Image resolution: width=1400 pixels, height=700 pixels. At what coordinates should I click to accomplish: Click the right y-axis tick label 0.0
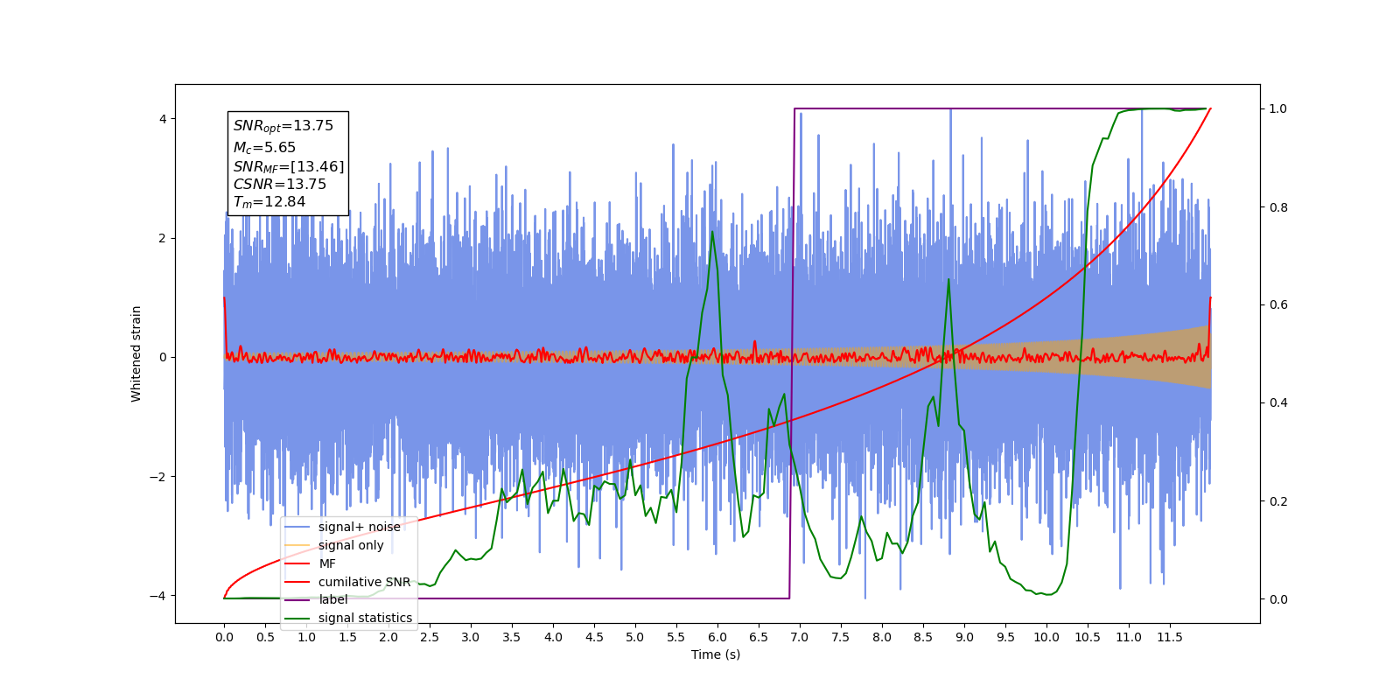[x=1278, y=599]
